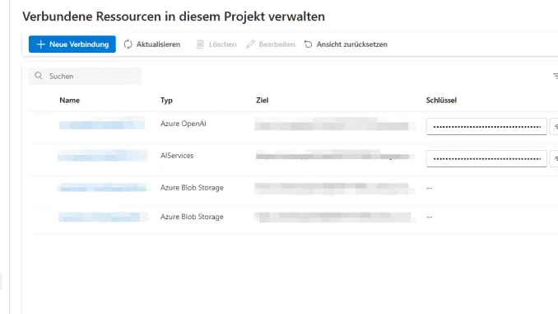This screenshot has height=314, width=558.
Task: Click the refresh arrows icon
Action: (x=128, y=45)
